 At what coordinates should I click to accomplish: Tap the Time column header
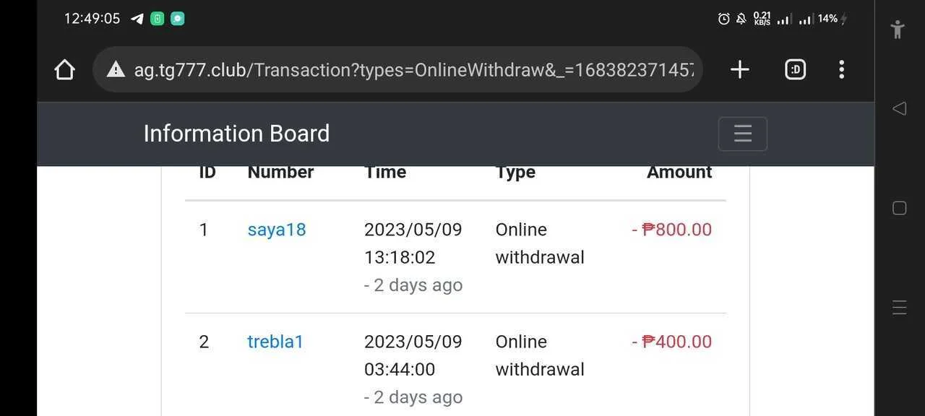pyautogui.click(x=385, y=172)
